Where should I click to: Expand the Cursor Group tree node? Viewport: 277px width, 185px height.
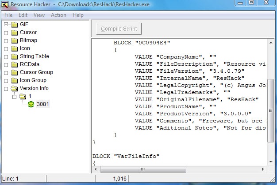(x=6, y=73)
